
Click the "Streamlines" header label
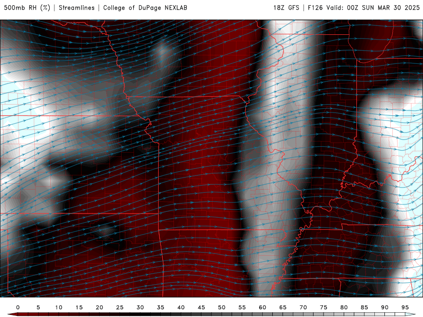point(77,7)
